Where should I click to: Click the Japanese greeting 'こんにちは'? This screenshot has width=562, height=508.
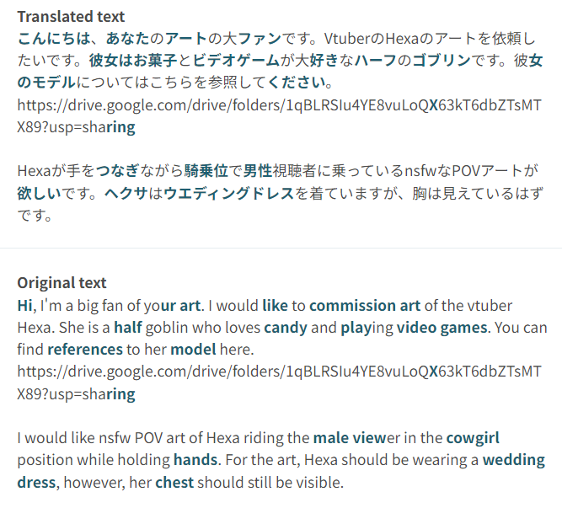tap(54, 39)
